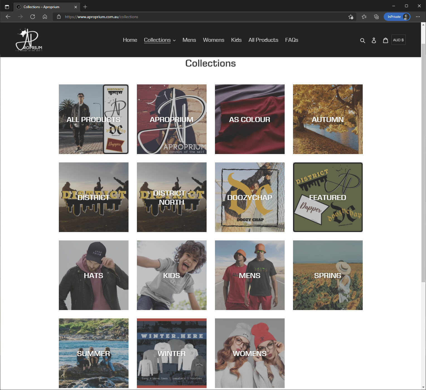The width and height of the screenshot is (426, 390).
Task: Open a new browser tab
Action: pyautogui.click(x=85, y=7)
